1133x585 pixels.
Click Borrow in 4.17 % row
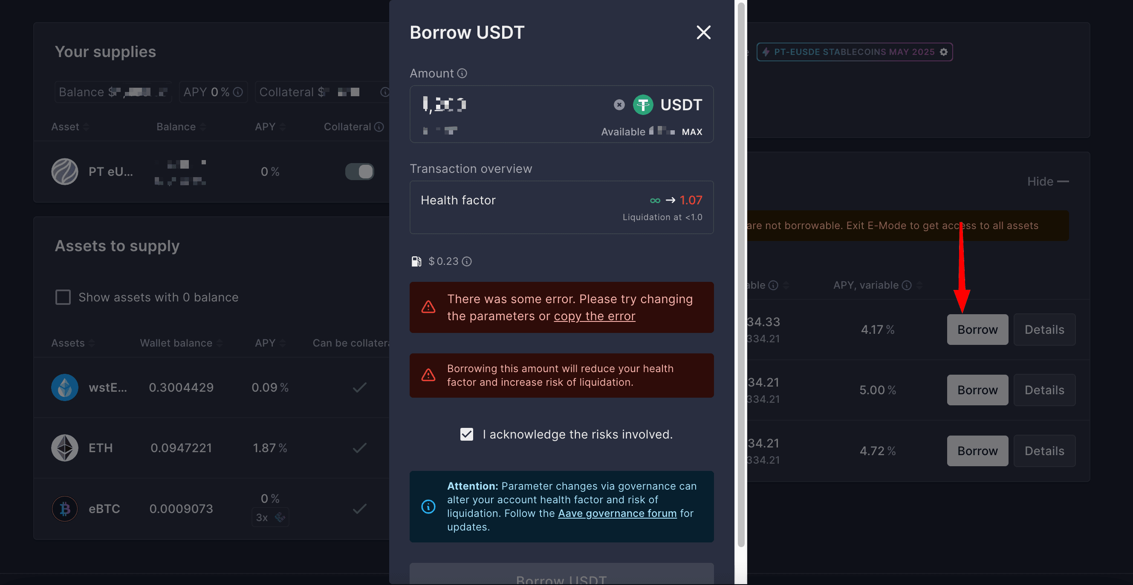977,330
